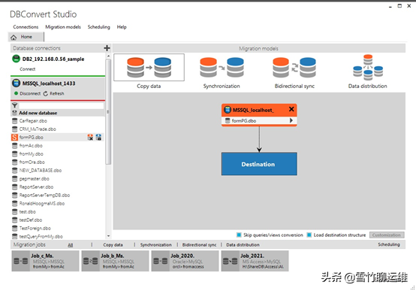Screen dimensions: 416x291
Task: Click the green Disconnect status dot
Action: [16, 93]
